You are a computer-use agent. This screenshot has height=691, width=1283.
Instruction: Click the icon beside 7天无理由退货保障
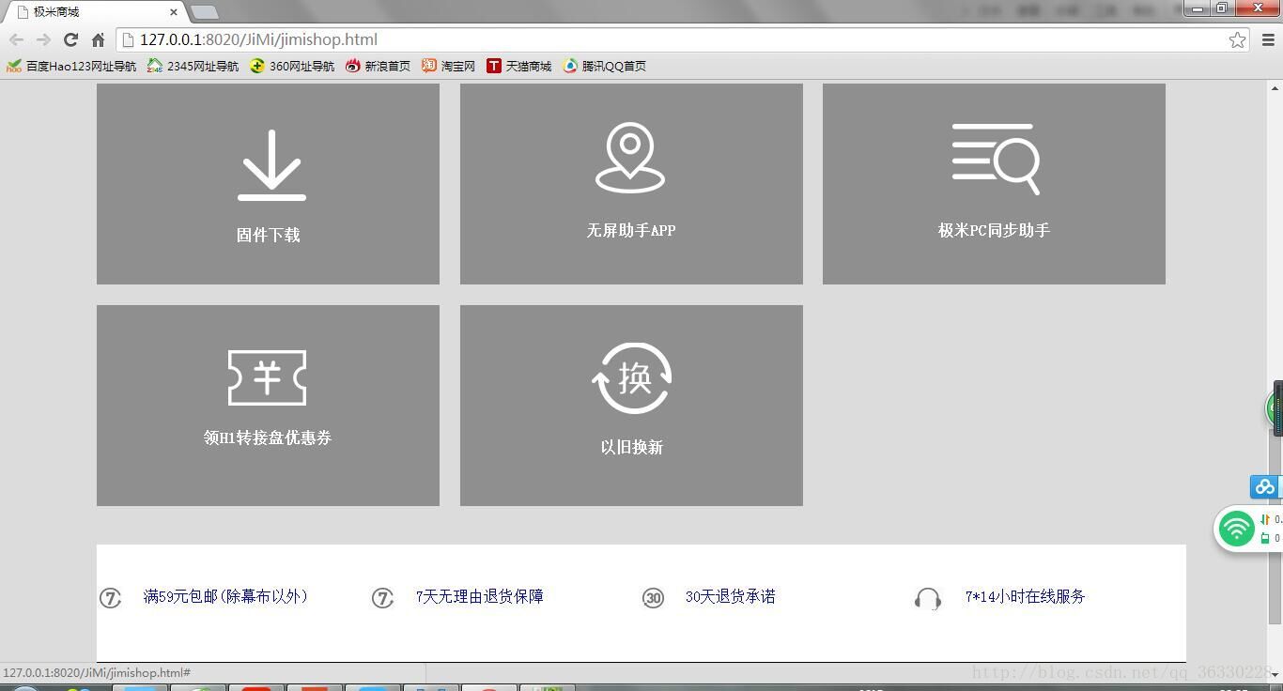[382, 598]
